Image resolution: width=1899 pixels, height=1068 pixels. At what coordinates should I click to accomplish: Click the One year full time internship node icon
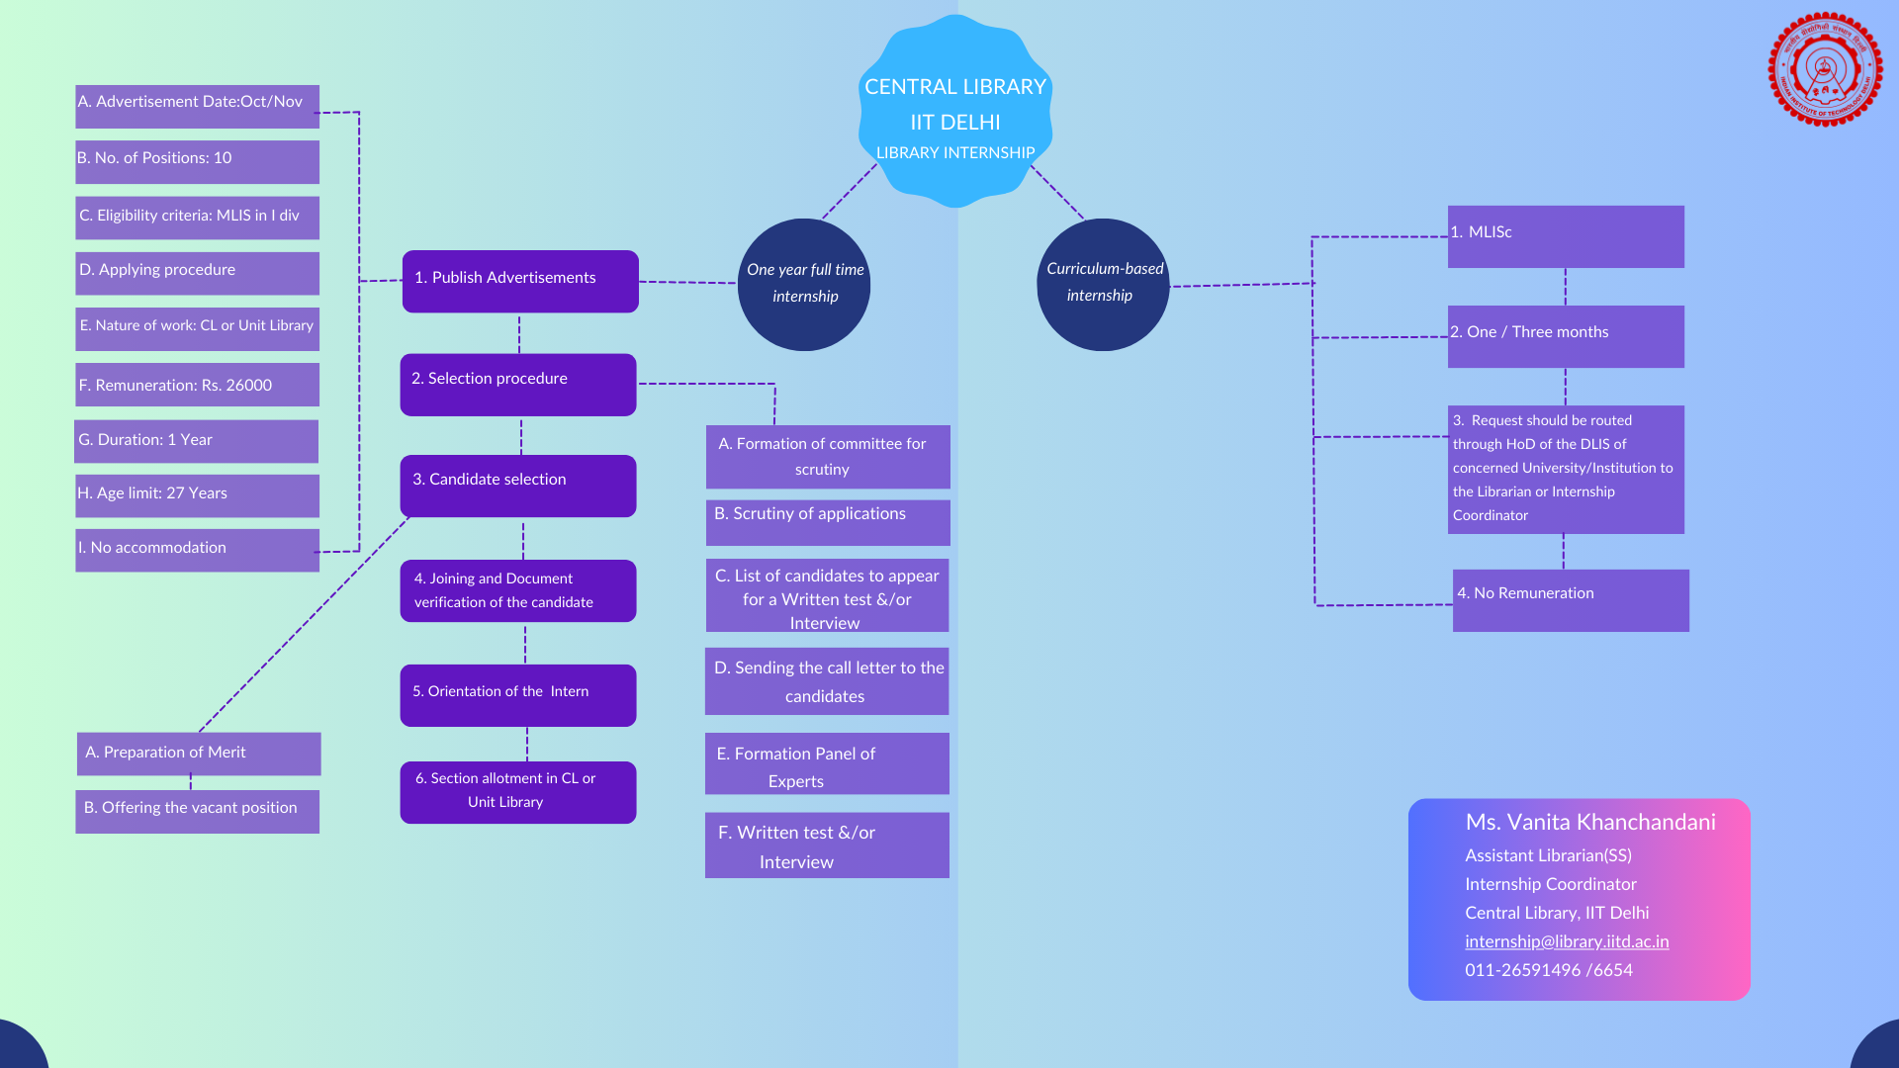(805, 283)
